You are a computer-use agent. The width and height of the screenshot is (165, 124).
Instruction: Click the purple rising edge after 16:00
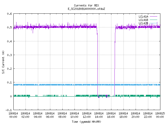pos(115,63)
